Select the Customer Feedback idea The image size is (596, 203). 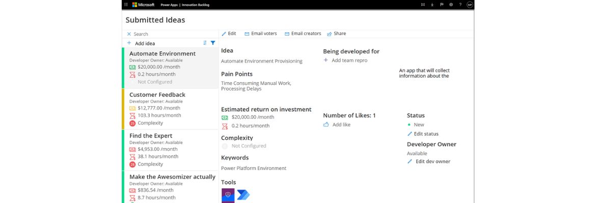157,95
